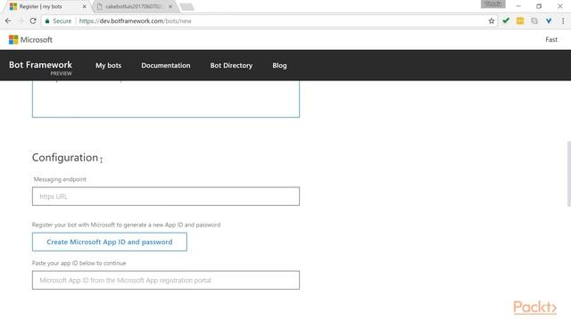The image size is (571, 321).
Task: Click the 'Messaging endpoint' label
Action: [x=60, y=179]
